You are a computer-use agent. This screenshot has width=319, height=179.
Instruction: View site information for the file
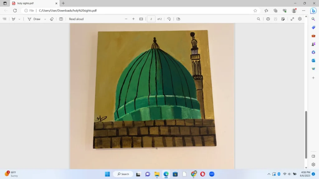(29, 11)
